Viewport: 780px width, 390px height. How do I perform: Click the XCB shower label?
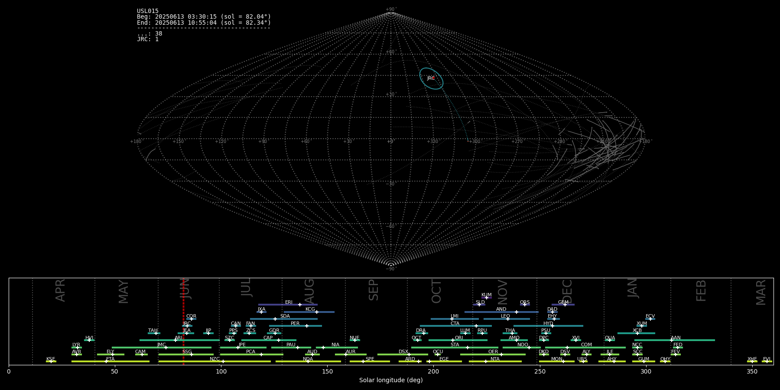(x=637, y=330)
